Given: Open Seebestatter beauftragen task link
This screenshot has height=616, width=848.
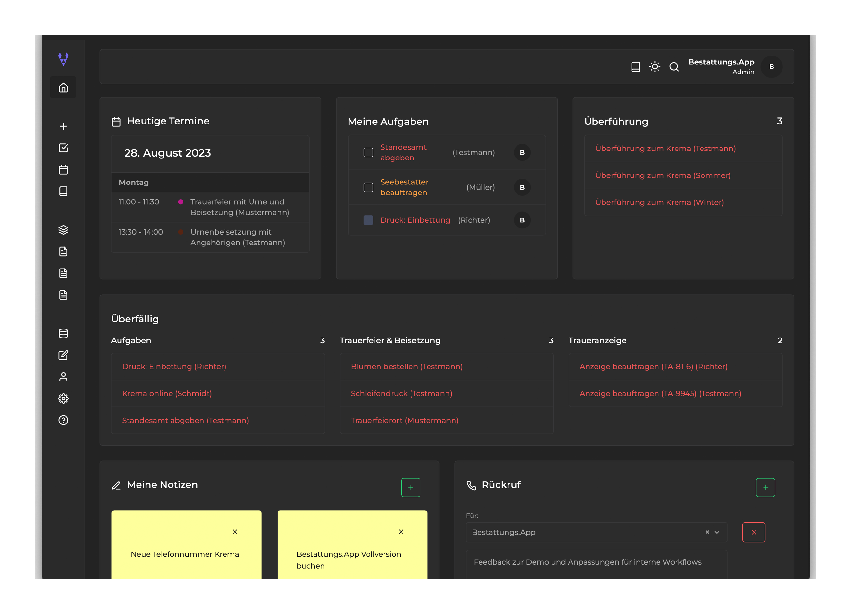Looking at the screenshot, I should coord(404,187).
